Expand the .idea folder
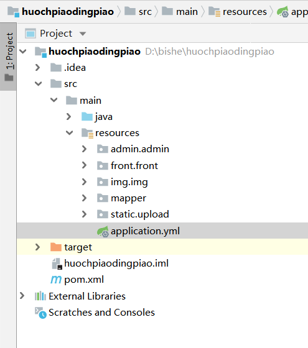Image resolution: width=308 pixels, height=348 pixels. tap(38, 68)
